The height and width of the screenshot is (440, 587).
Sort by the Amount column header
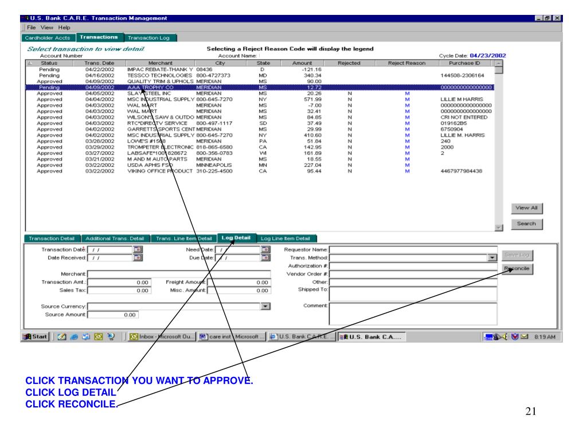pyautogui.click(x=302, y=63)
